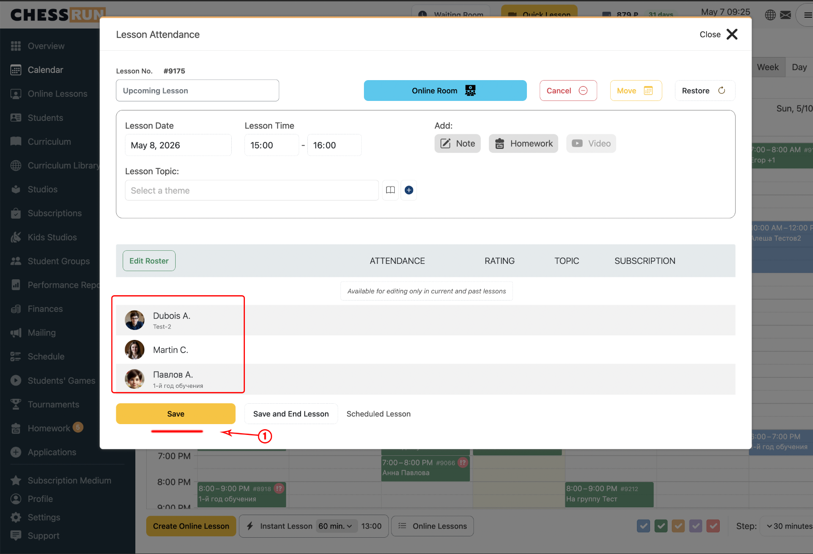
Task: Click the Students' Games play icon
Action: tap(16, 381)
